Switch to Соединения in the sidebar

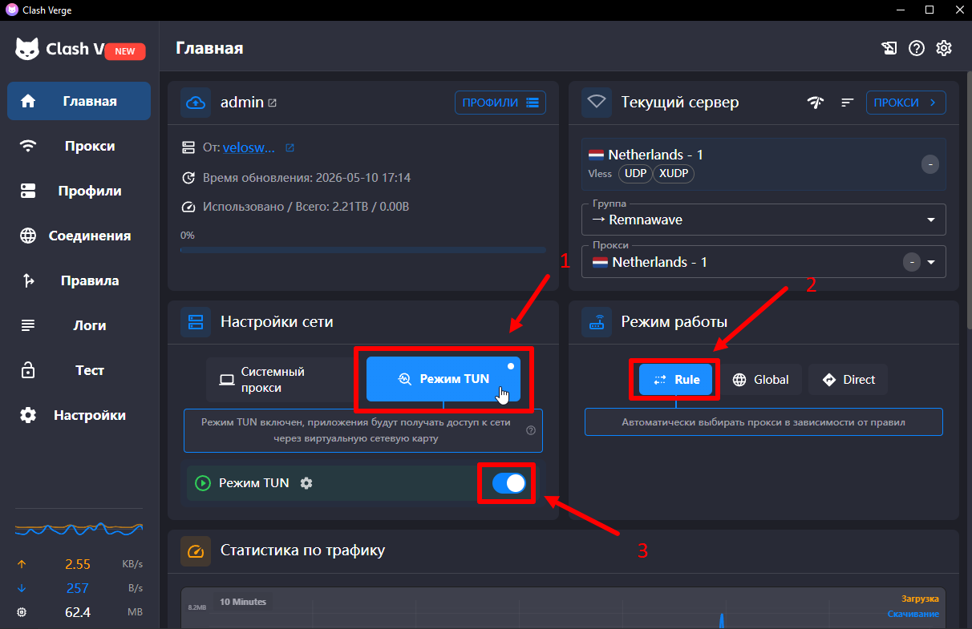click(79, 236)
